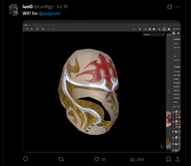Select the second layer's material sphere thumbnail

(x=177, y=122)
